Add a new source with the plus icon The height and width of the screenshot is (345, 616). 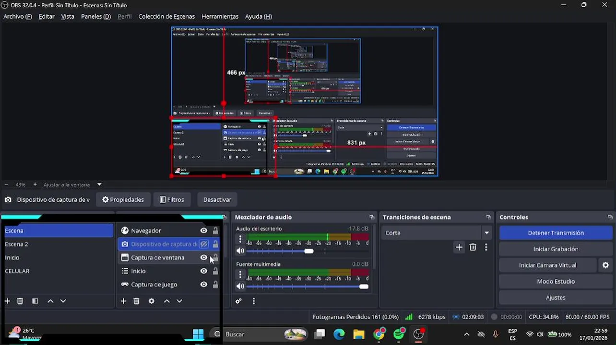coord(123,301)
